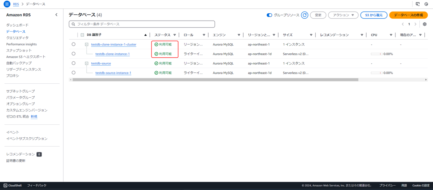Open Cookie の設定 in footer
The height and width of the screenshot is (190, 433).
[421, 185]
